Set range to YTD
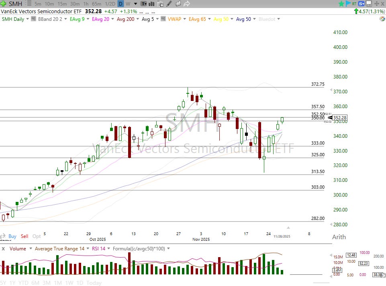Viewport: 386px width, 286px height. click(23, 283)
